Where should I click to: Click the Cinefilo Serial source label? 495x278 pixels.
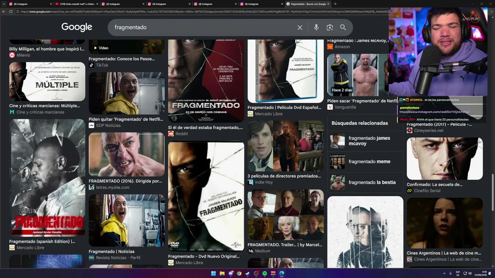click(423, 191)
